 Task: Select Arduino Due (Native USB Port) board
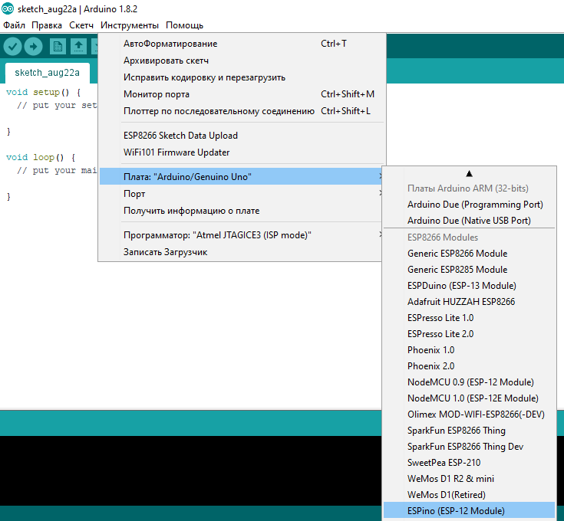[x=470, y=221]
